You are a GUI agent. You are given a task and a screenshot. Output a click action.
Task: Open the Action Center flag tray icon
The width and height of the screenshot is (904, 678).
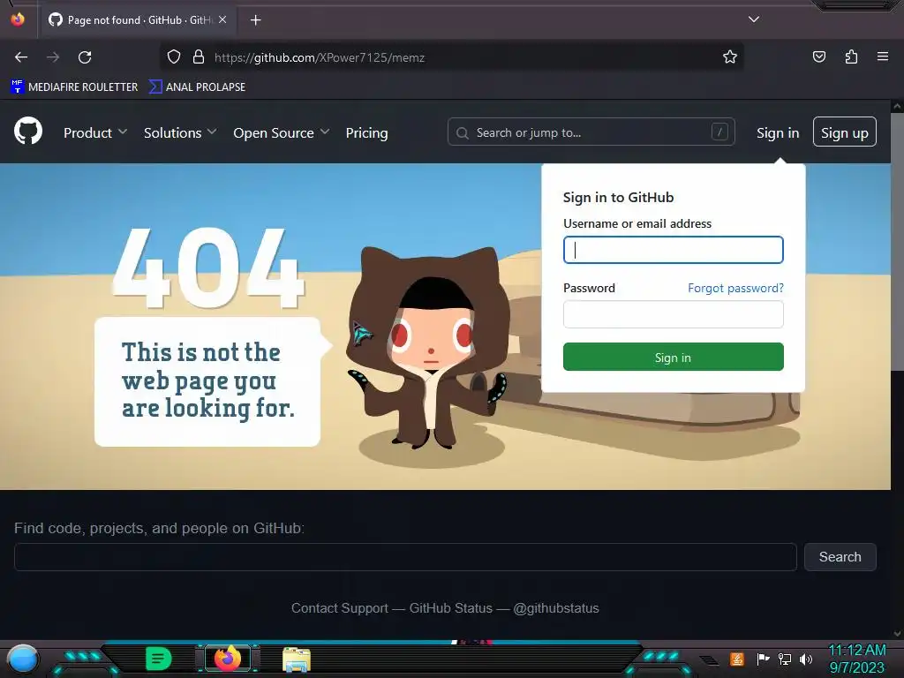[764, 659]
